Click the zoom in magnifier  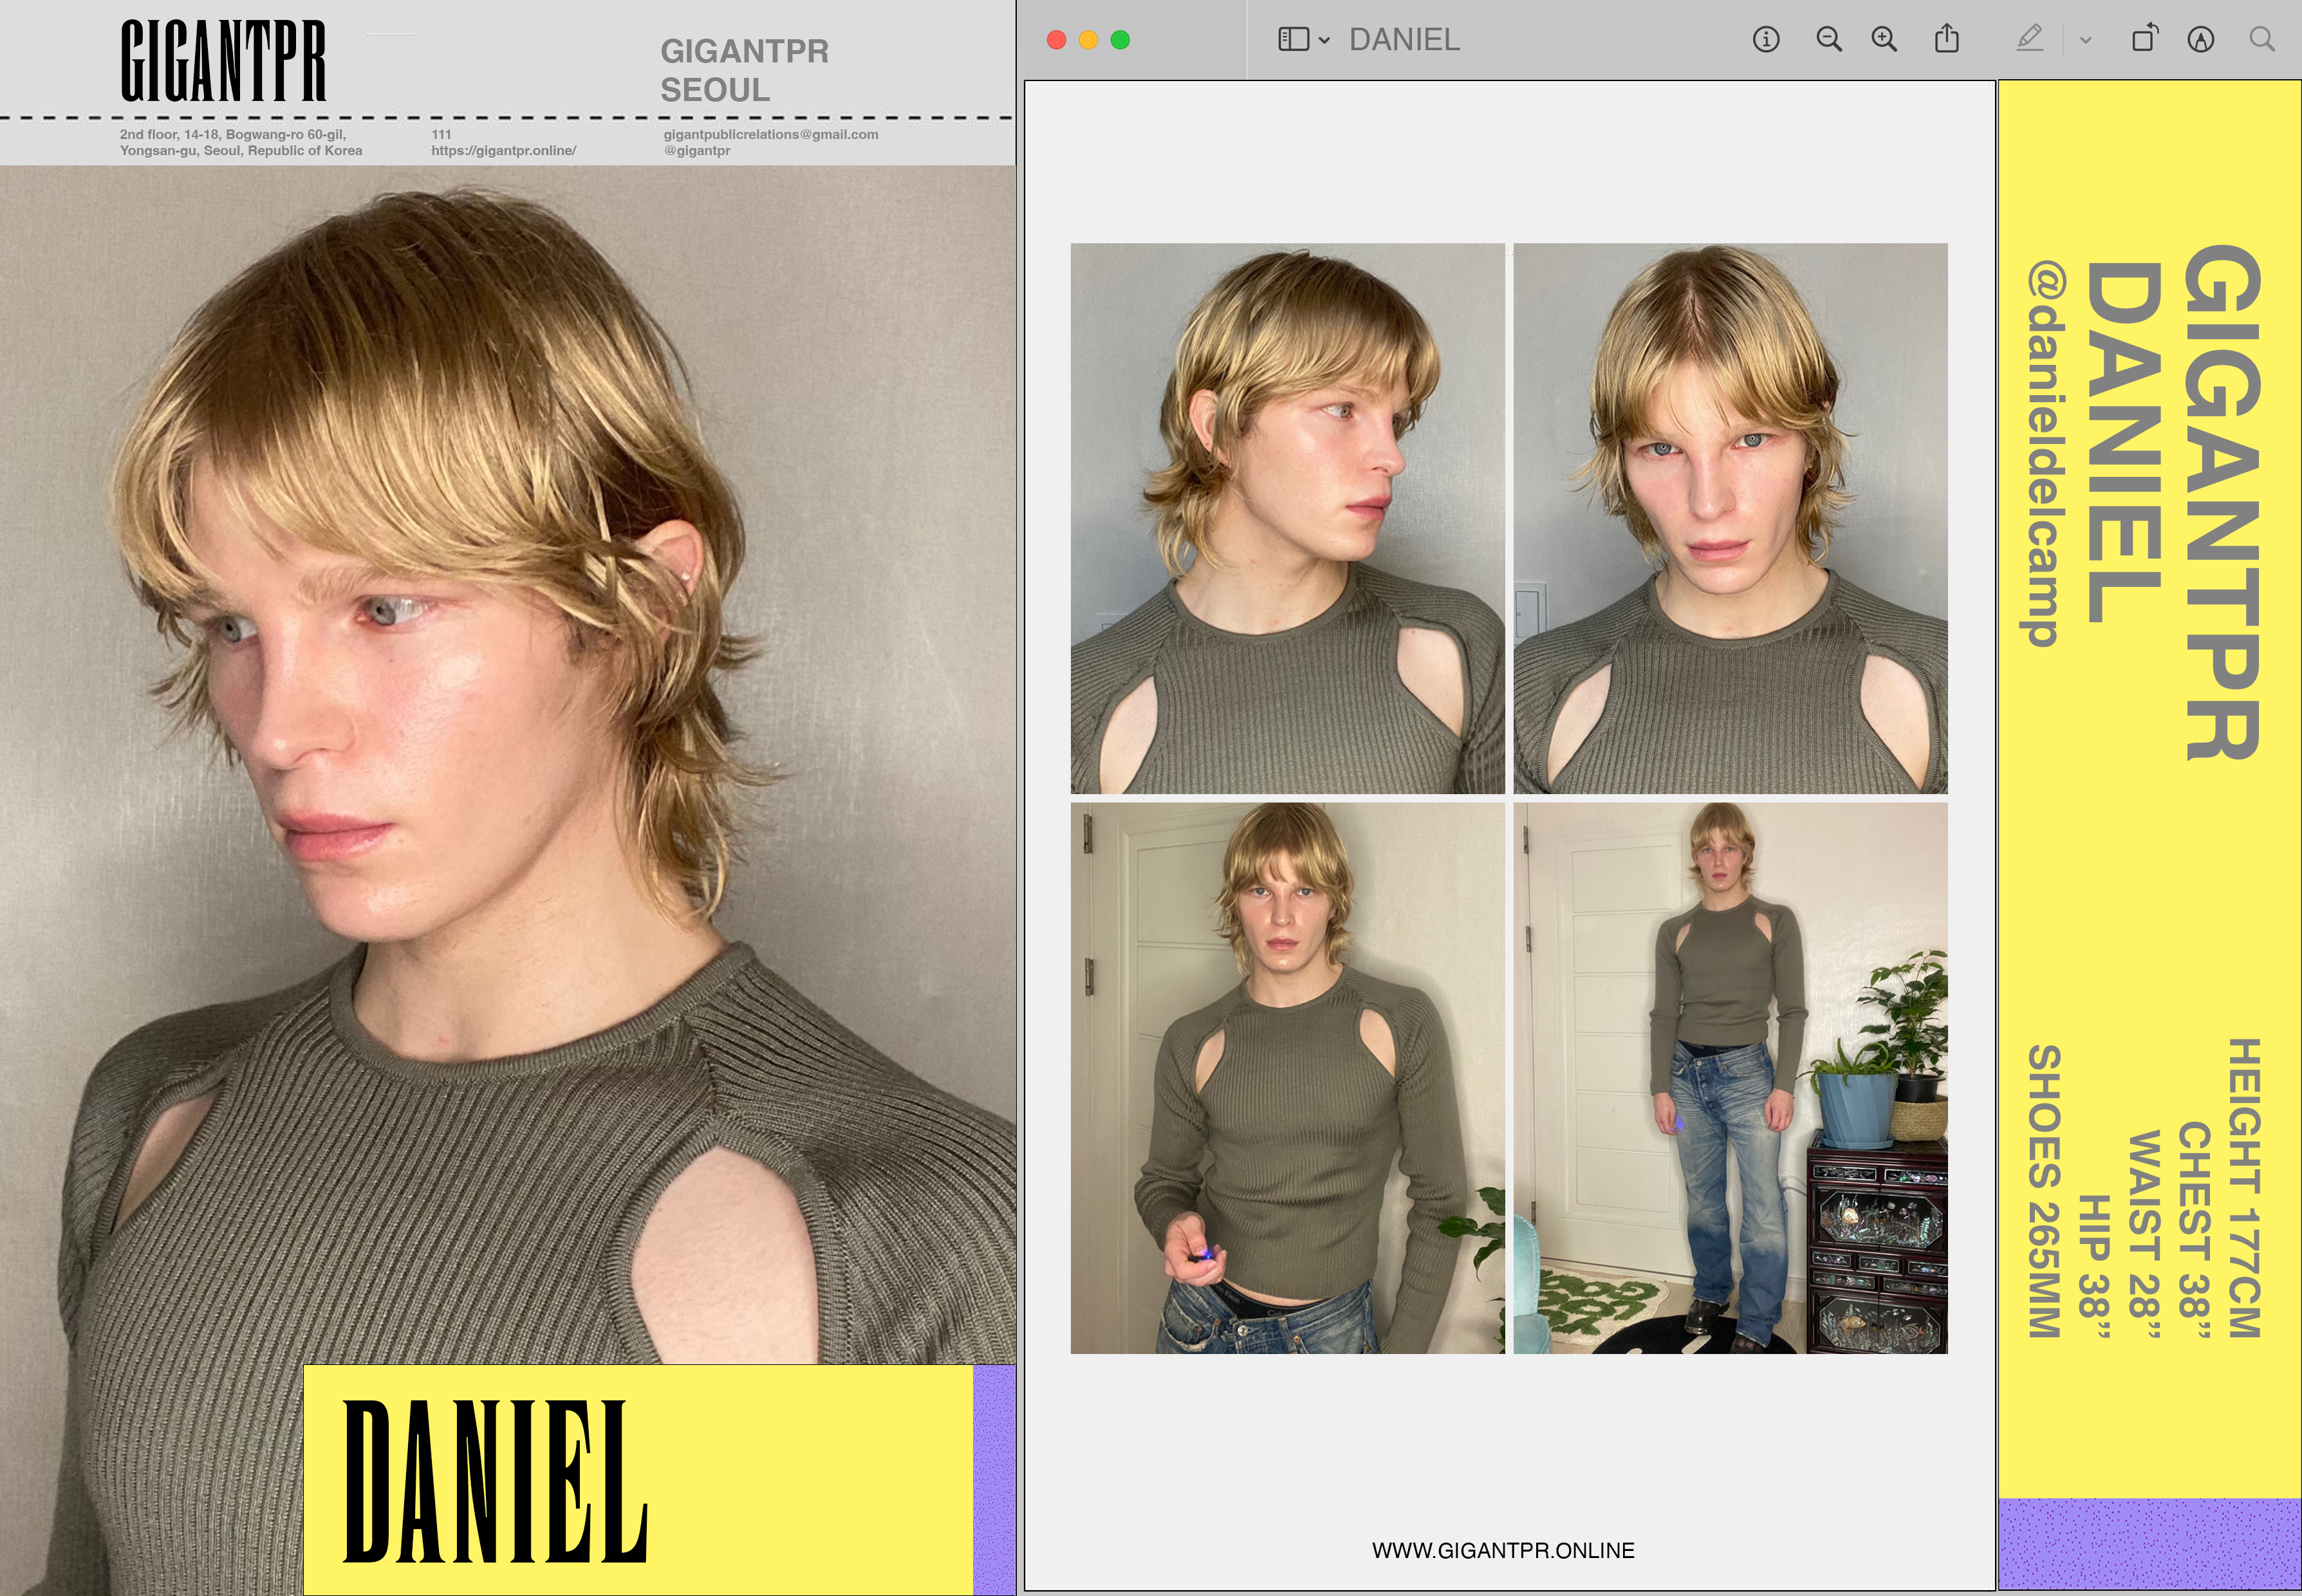[1884, 39]
